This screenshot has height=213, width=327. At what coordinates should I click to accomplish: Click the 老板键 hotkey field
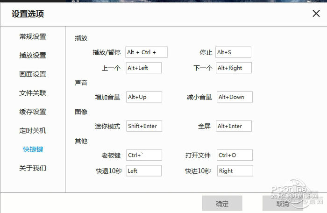click(144, 155)
